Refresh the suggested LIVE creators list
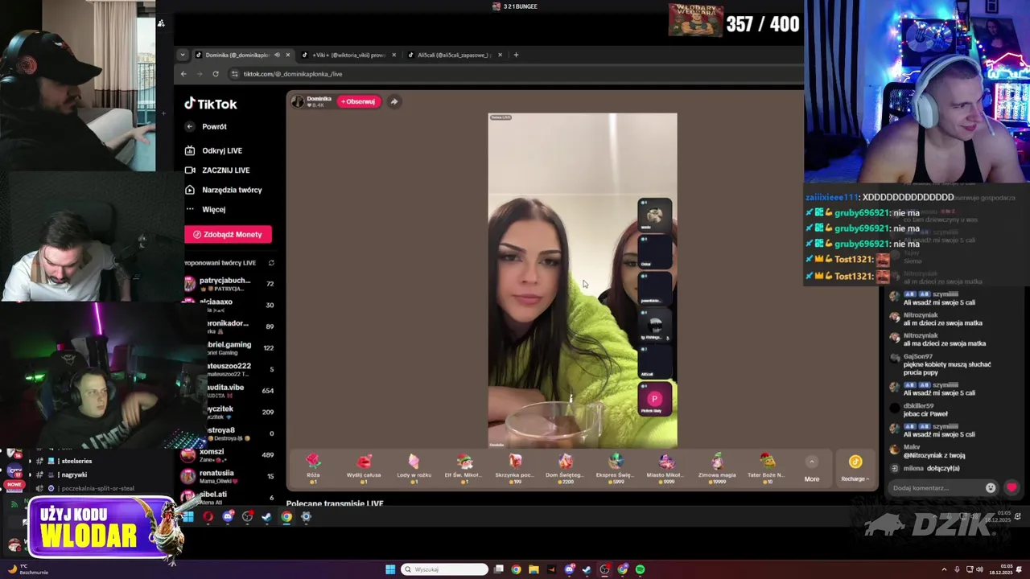The height and width of the screenshot is (579, 1030). (271, 263)
